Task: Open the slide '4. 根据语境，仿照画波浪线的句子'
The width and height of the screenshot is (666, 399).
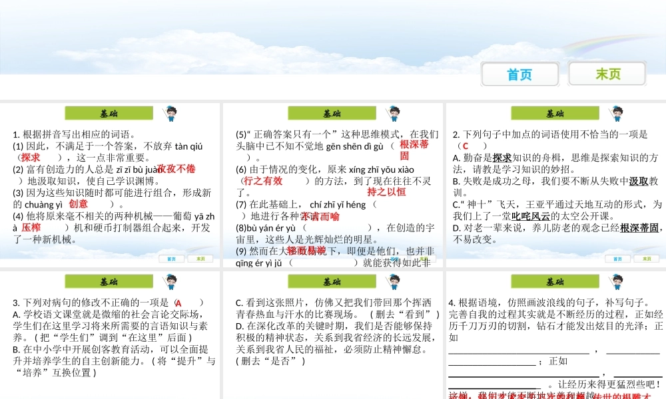Action: pos(556,335)
